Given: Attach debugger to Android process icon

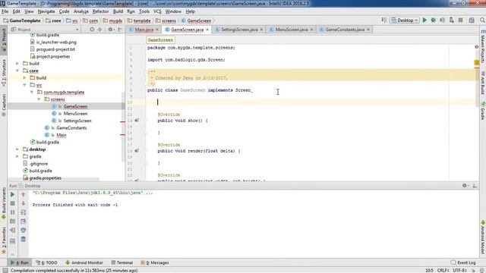Looking at the screenshot, I should pos(452,20).
